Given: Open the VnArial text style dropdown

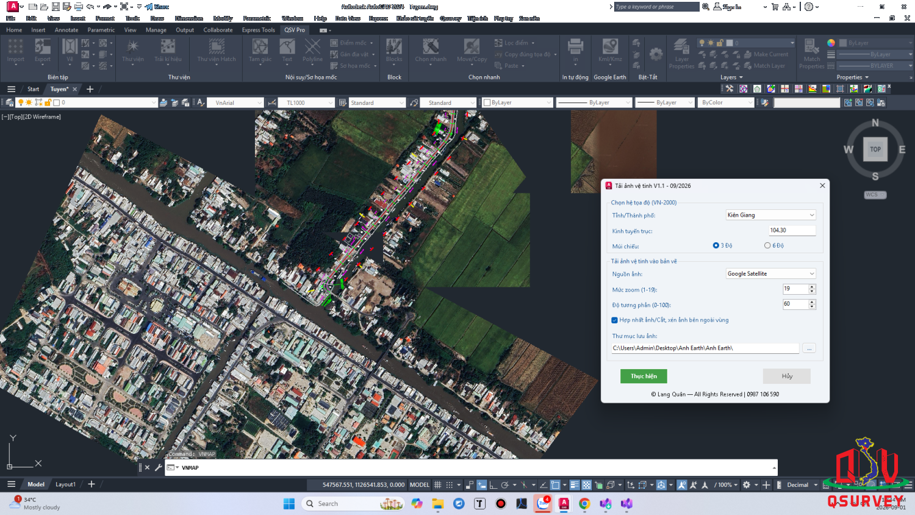Looking at the screenshot, I should (235, 103).
